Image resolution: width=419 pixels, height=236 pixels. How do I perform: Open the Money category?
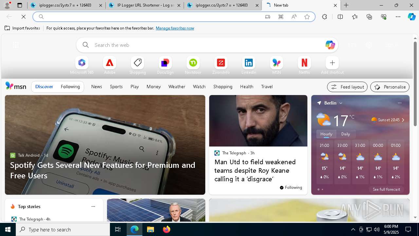click(154, 87)
